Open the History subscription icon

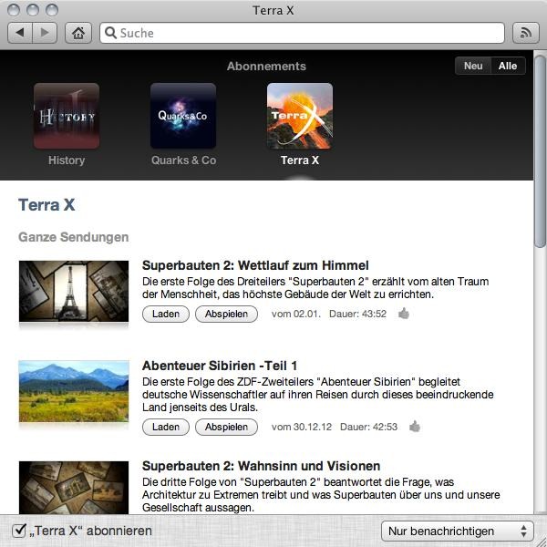point(67,116)
